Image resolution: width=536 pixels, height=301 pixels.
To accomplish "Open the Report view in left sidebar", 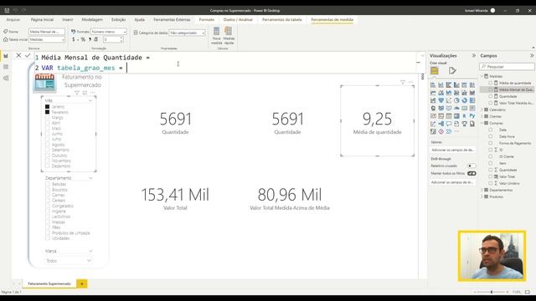I will 6,56.
